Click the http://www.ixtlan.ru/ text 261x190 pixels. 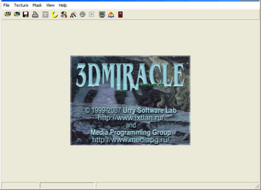click(131, 118)
